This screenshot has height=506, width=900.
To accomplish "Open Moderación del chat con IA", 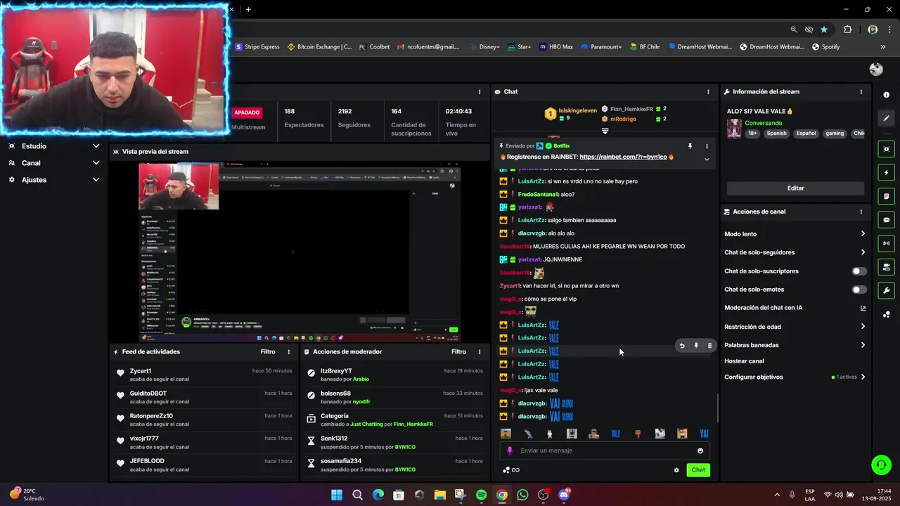I will (x=795, y=308).
